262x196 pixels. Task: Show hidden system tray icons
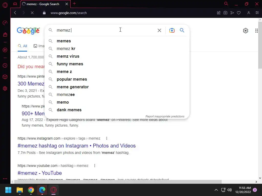(216, 190)
